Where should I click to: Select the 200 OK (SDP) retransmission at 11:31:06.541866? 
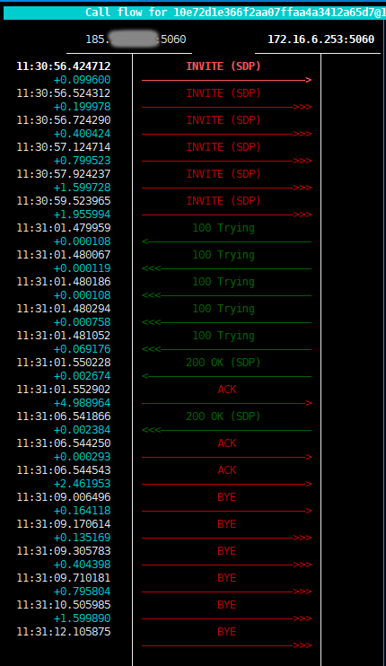pyautogui.click(x=224, y=416)
